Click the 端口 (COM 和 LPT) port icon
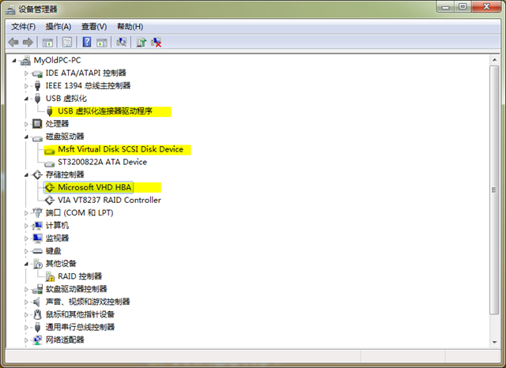 tap(37, 212)
